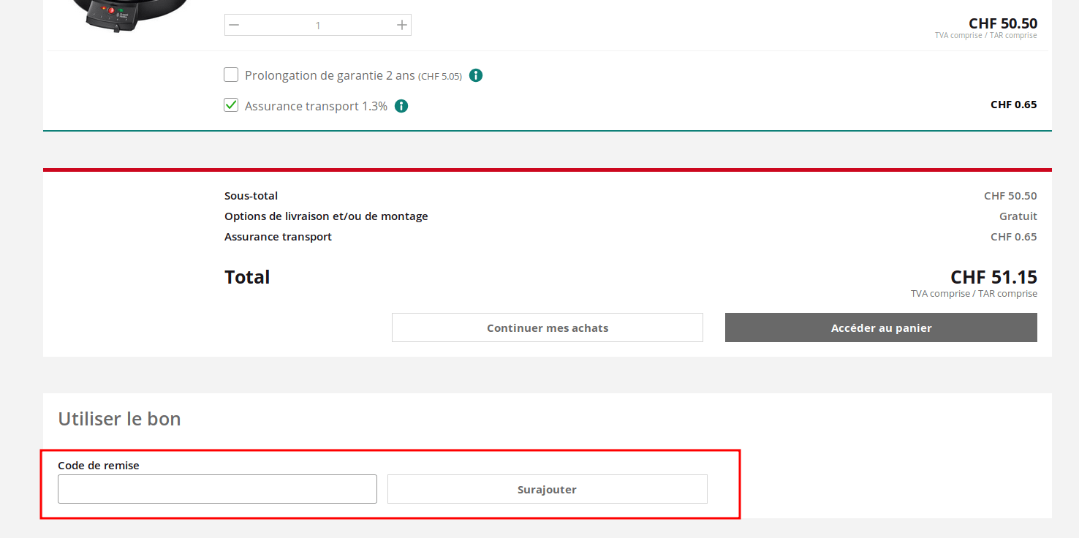
Task: Click the CHF 50.50 product price
Action: click(x=1002, y=23)
